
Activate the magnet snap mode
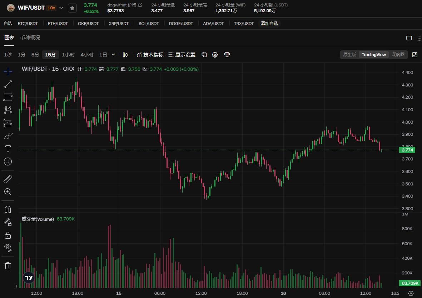(8, 209)
